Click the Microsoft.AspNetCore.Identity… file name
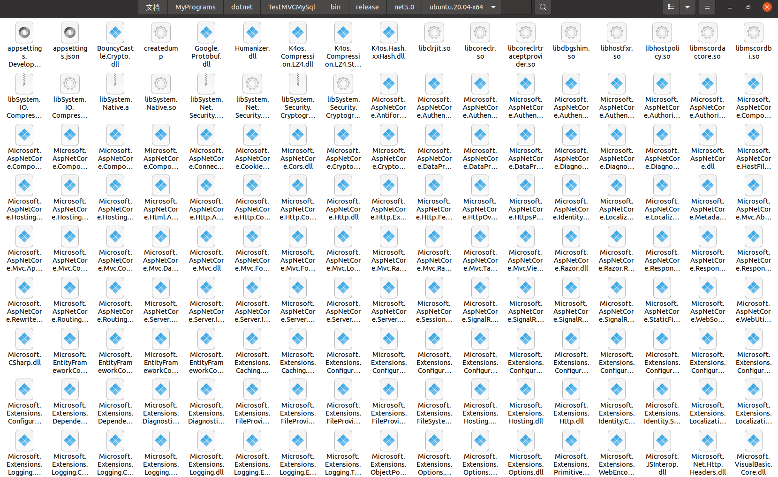The image size is (778, 477). pos(571,209)
